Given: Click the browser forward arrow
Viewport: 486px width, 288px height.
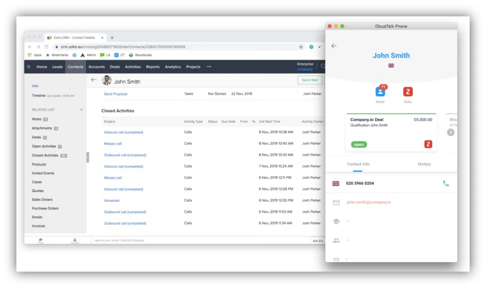Looking at the screenshot, I should point(38,47).
